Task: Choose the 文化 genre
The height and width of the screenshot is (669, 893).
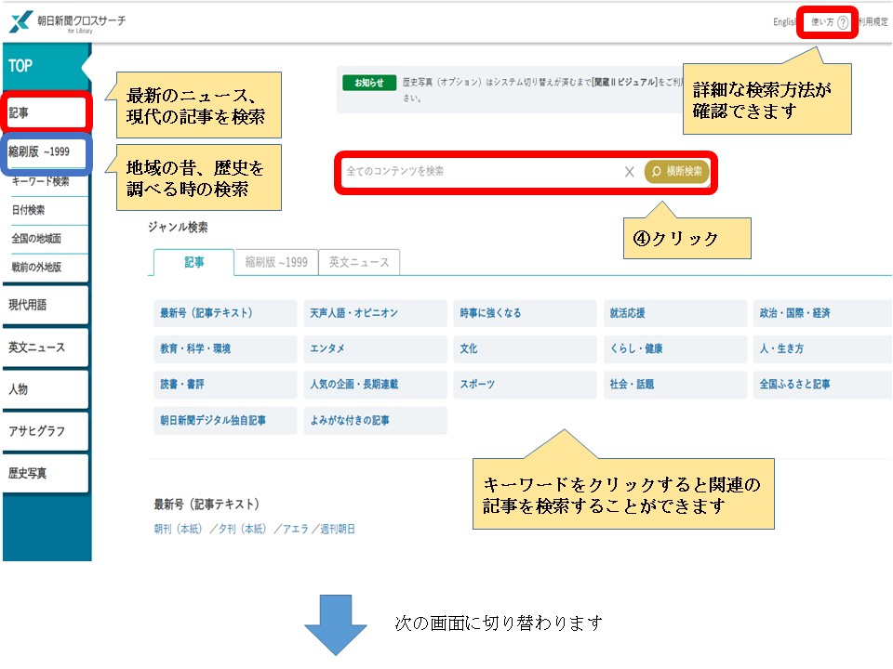Action: [525, 348]
